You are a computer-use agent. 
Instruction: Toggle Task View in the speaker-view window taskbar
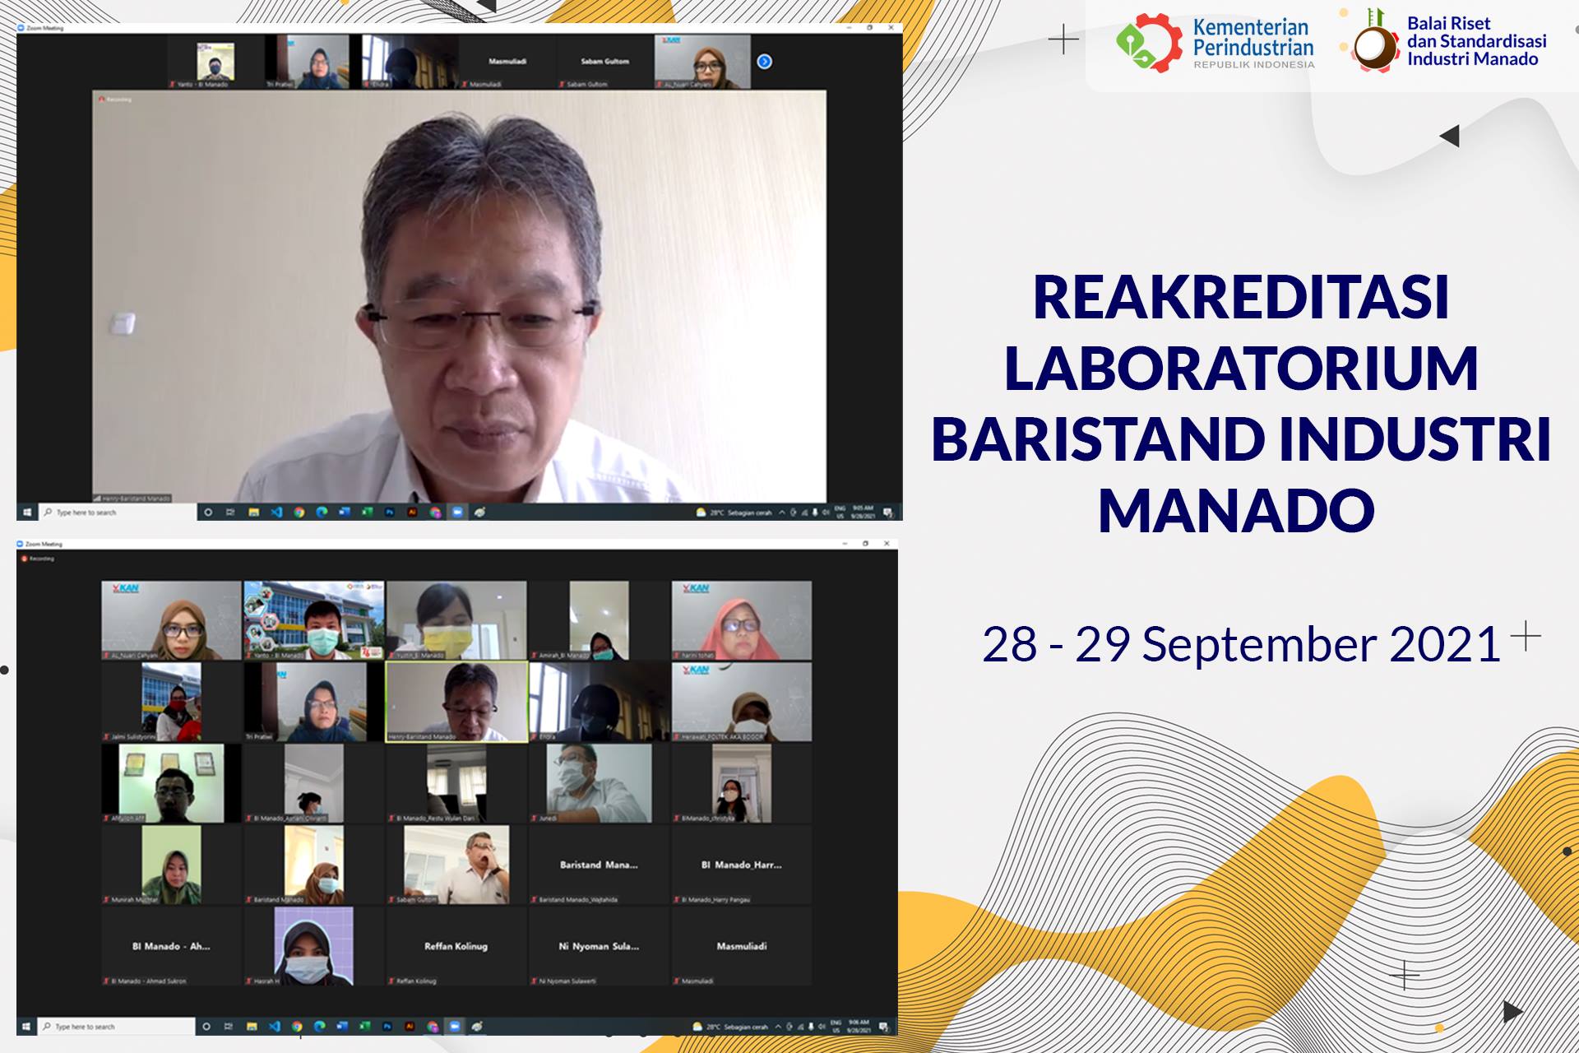(x=230, y=512)
